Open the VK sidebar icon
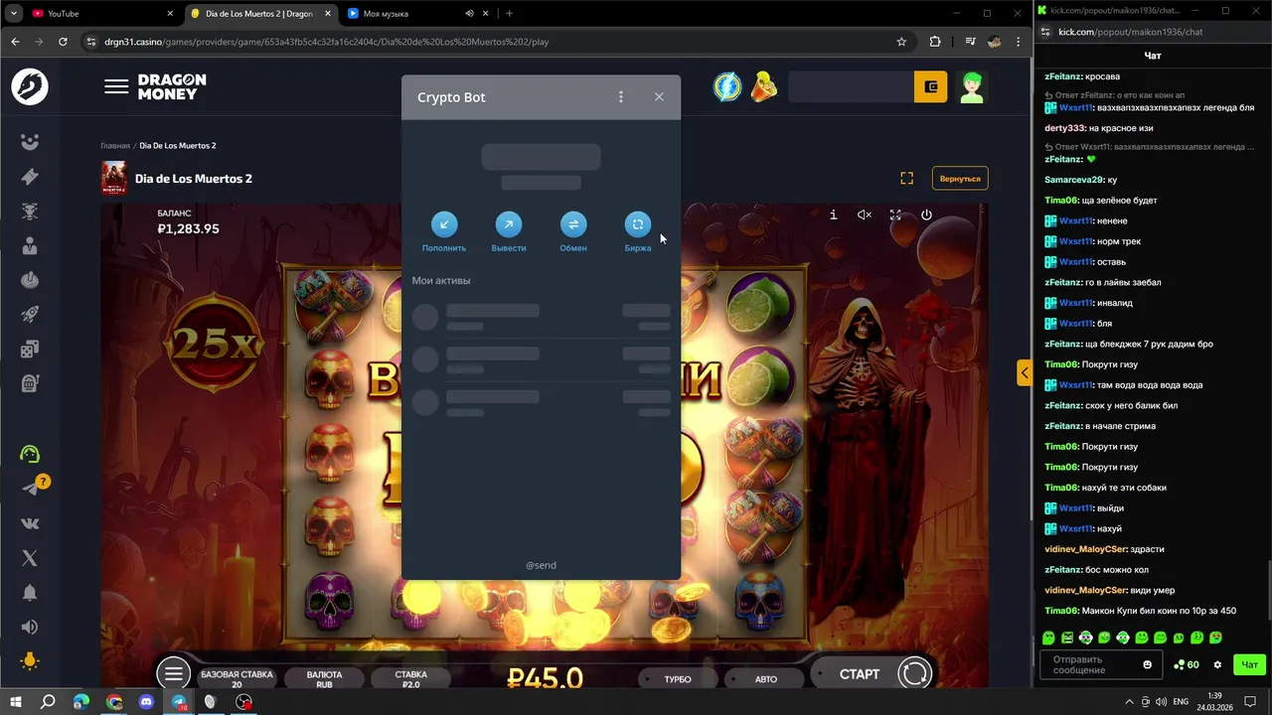The image size is (1272, 715). click(30, 523)
